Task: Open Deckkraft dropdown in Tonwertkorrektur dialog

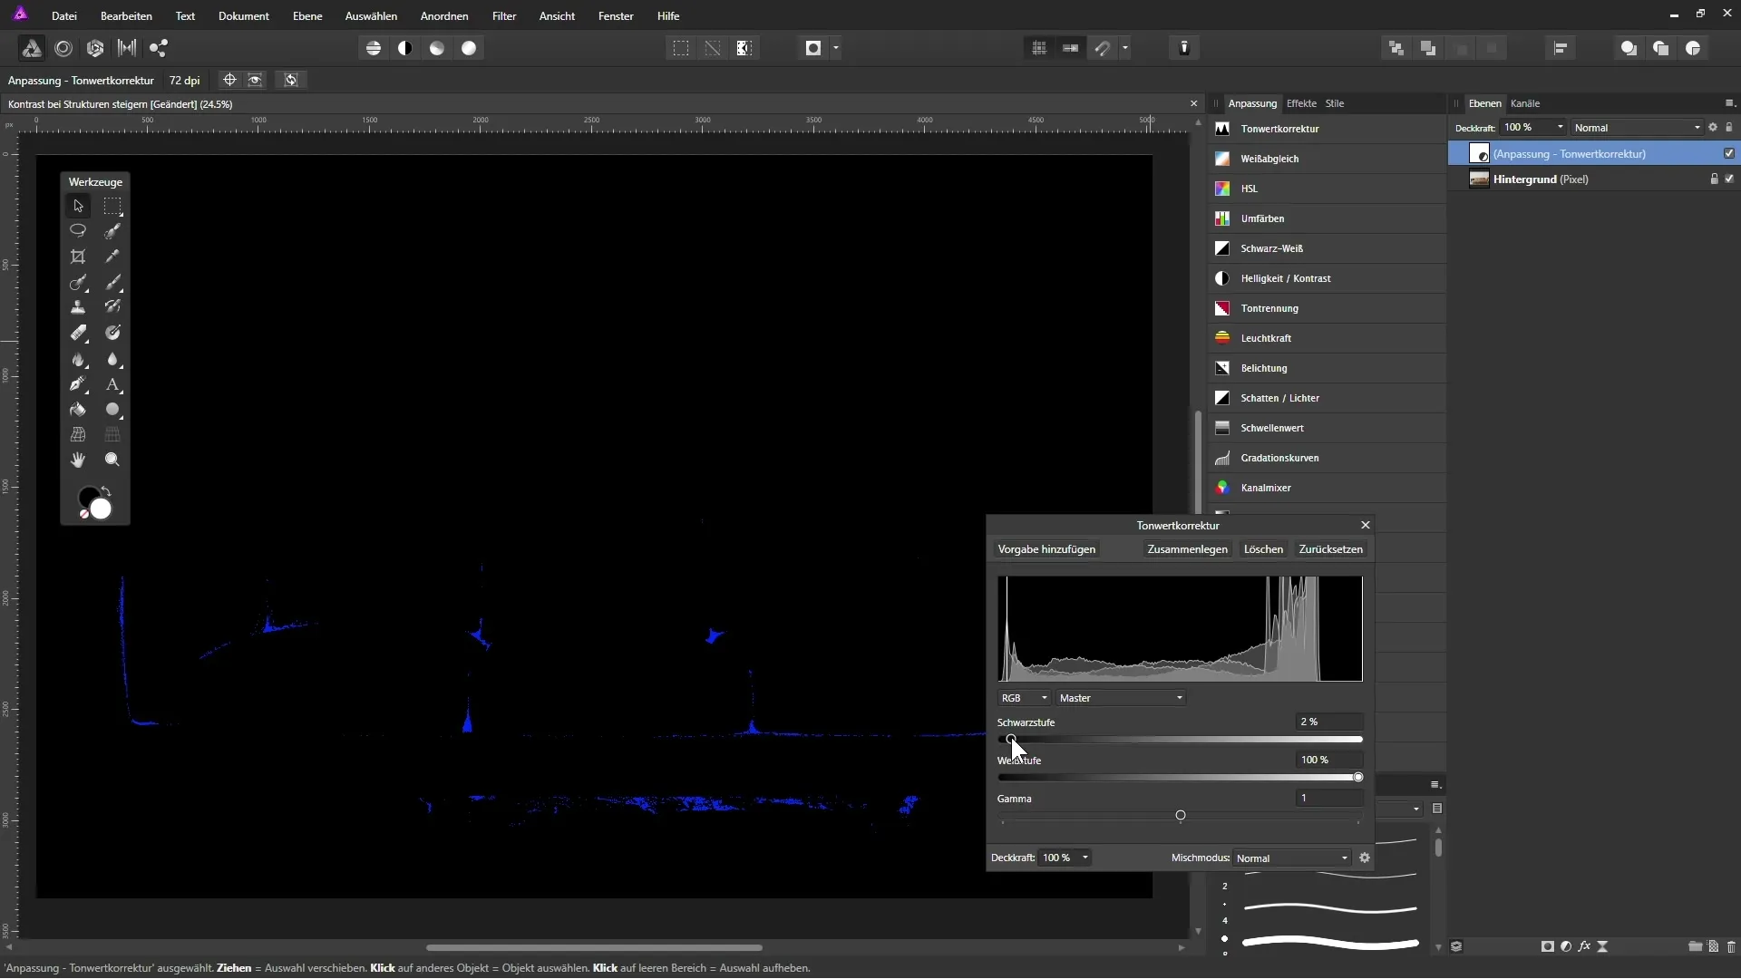Action: point(1084,858)
